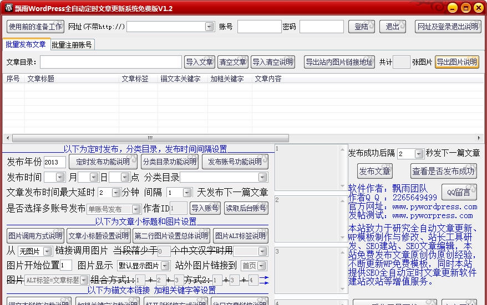This screenshot has height=305, width=487.
Task: Expand the 网址 address dropdown arrow
Action: tap(210, 27)
